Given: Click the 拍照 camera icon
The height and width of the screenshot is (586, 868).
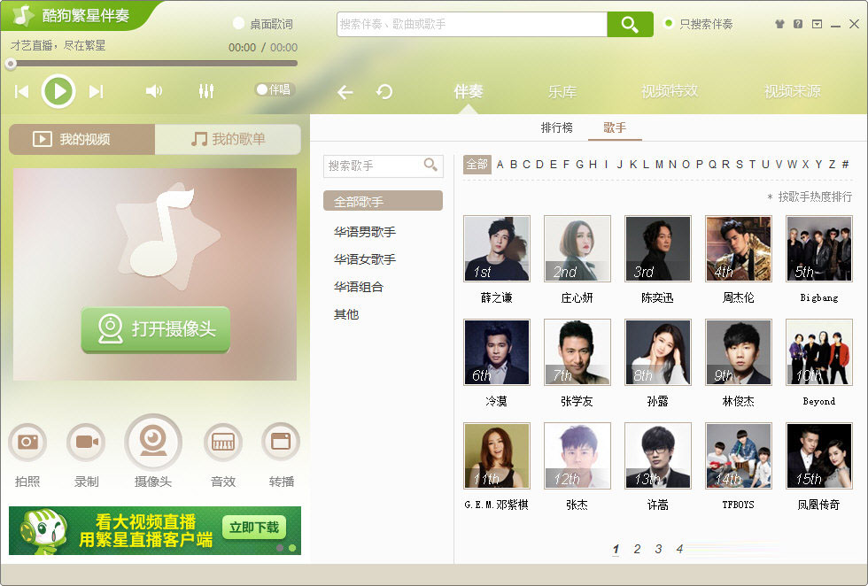Looking at the screenshot, I should [27, 442].
